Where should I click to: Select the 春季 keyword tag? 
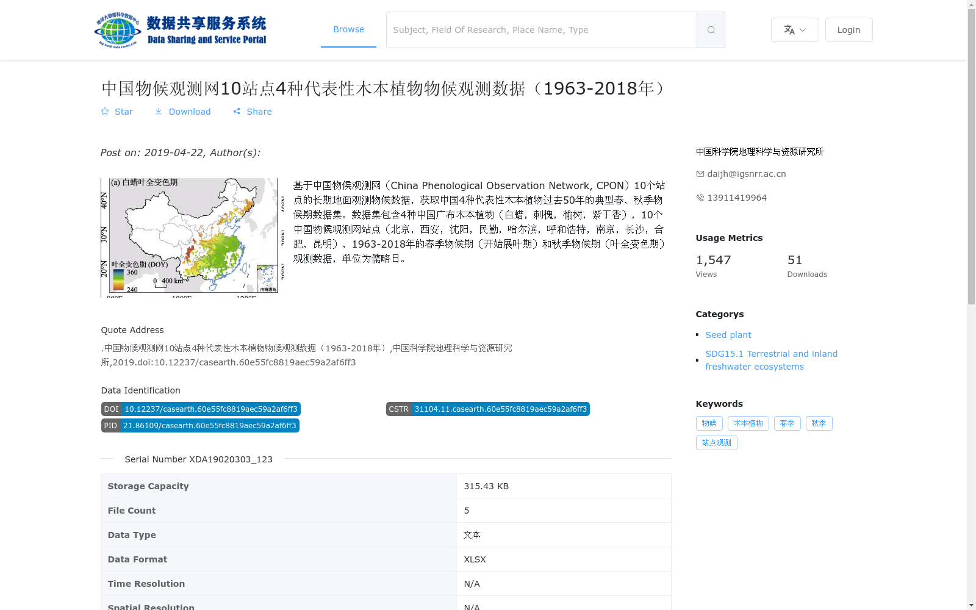(x=787, y=423)
